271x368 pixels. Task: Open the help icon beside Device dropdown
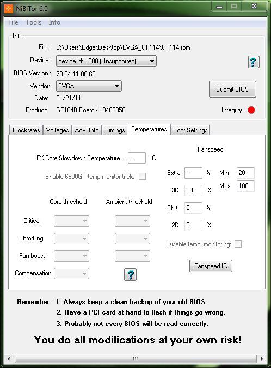pyautogui.click(x=254, y=62)
